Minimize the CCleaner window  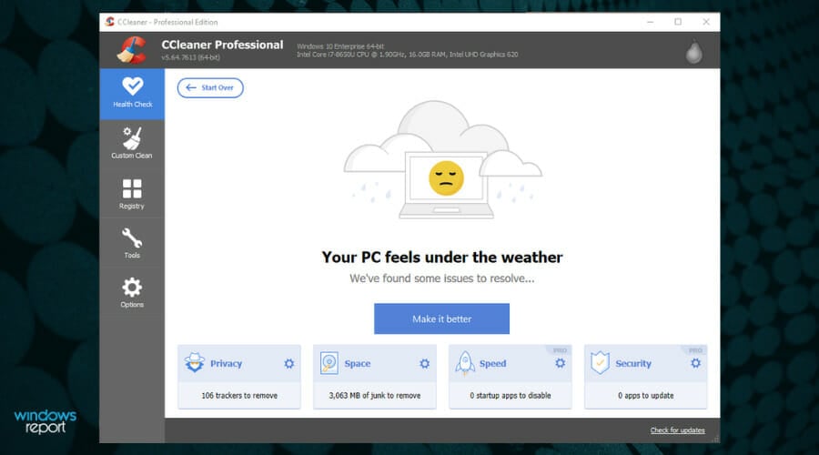tap(651, 22)
